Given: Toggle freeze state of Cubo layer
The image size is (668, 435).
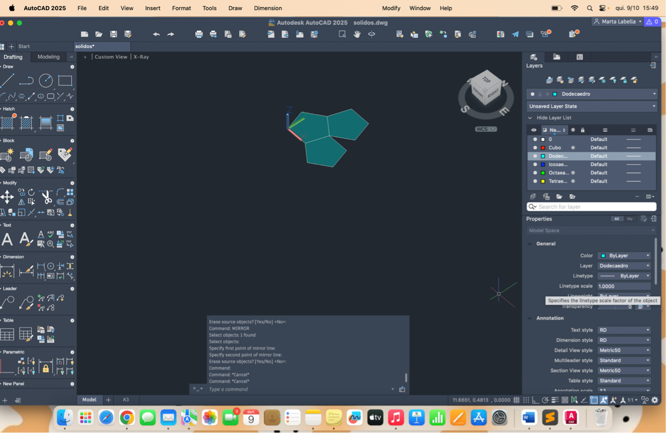Looking at the screenshot, I should coord(573,148).
